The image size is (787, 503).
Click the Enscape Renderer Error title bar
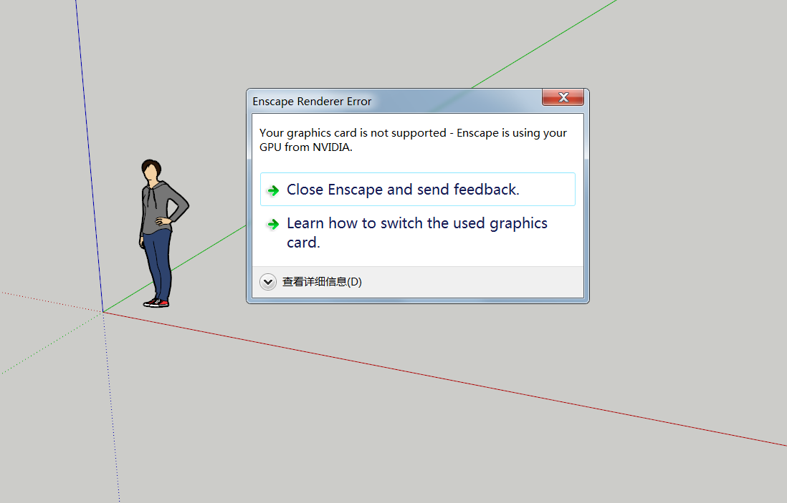point(394,101)
